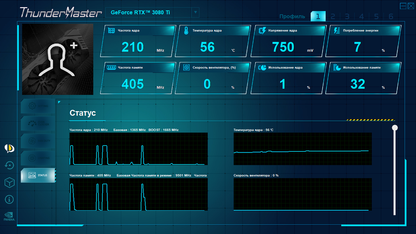Click the vertical scroll slider handle in Status panel

[395, 128]
